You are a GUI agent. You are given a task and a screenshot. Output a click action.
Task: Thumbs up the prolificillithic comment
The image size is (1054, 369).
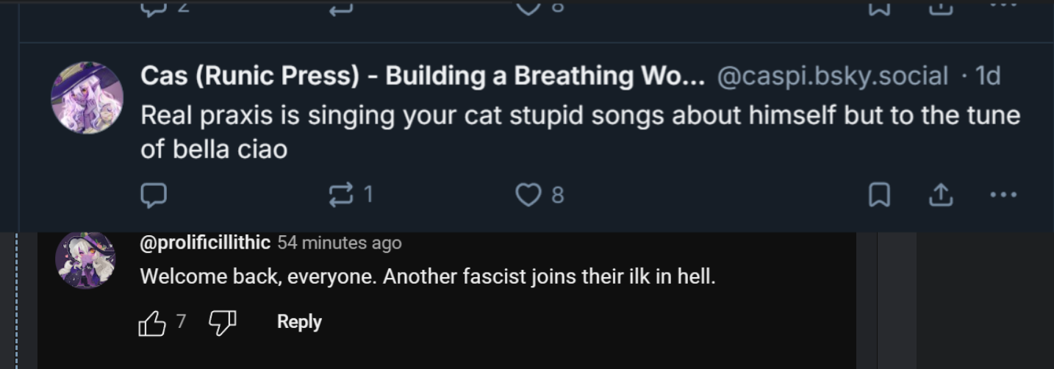click(x=152, y=322)
